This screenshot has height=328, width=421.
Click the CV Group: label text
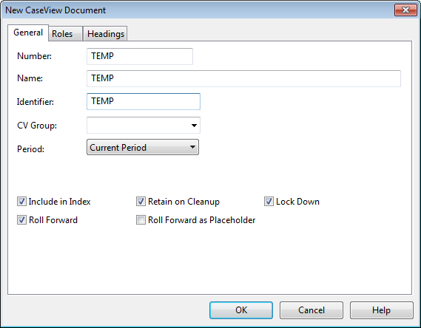[37, 126]
